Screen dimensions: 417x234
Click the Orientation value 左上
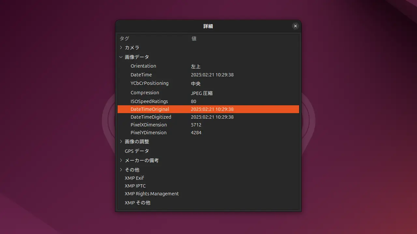(x=196, y=66)
